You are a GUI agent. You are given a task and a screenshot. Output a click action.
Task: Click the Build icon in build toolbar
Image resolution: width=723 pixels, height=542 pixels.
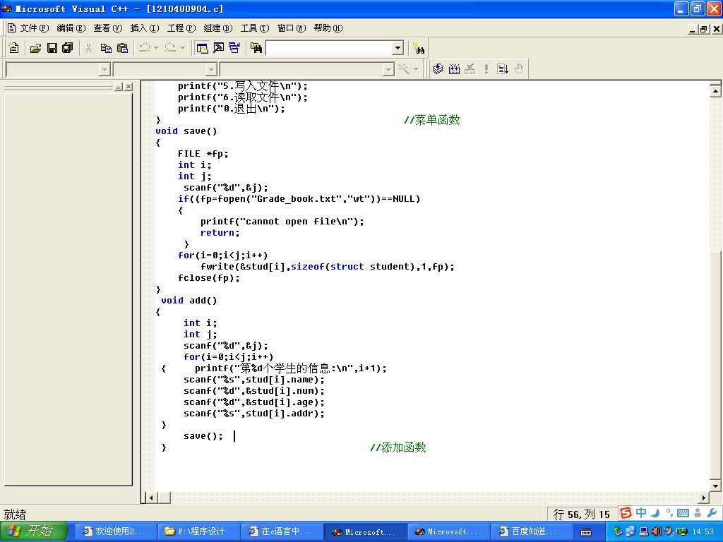(x=454, y=69)
